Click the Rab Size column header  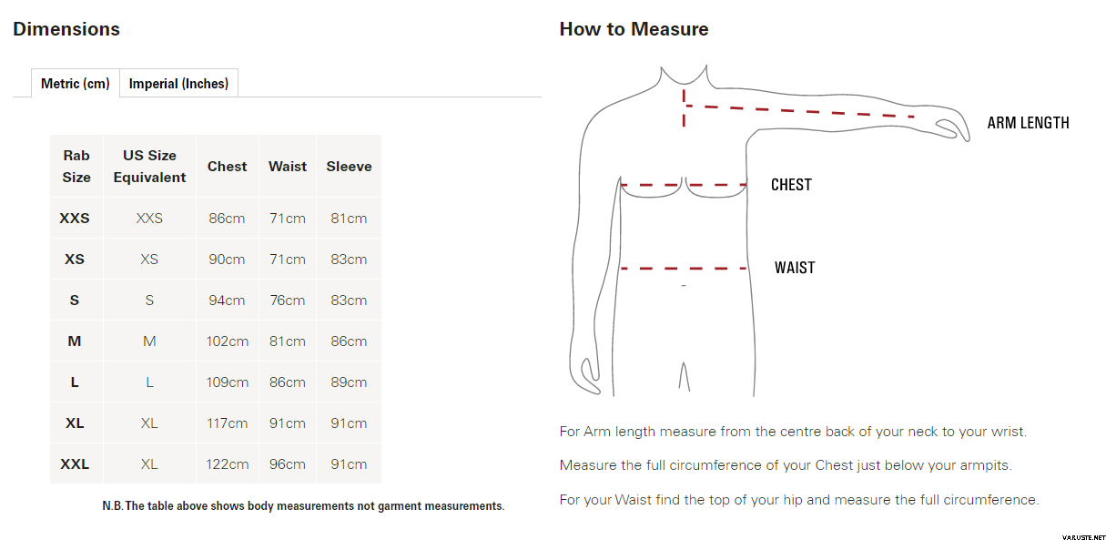(x=76, y=167)
